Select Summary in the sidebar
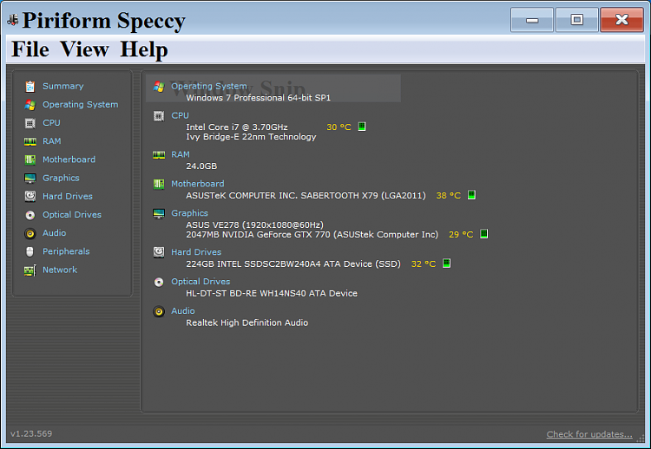This screenshot has width=651, height=449. click(x=63, y=86)
